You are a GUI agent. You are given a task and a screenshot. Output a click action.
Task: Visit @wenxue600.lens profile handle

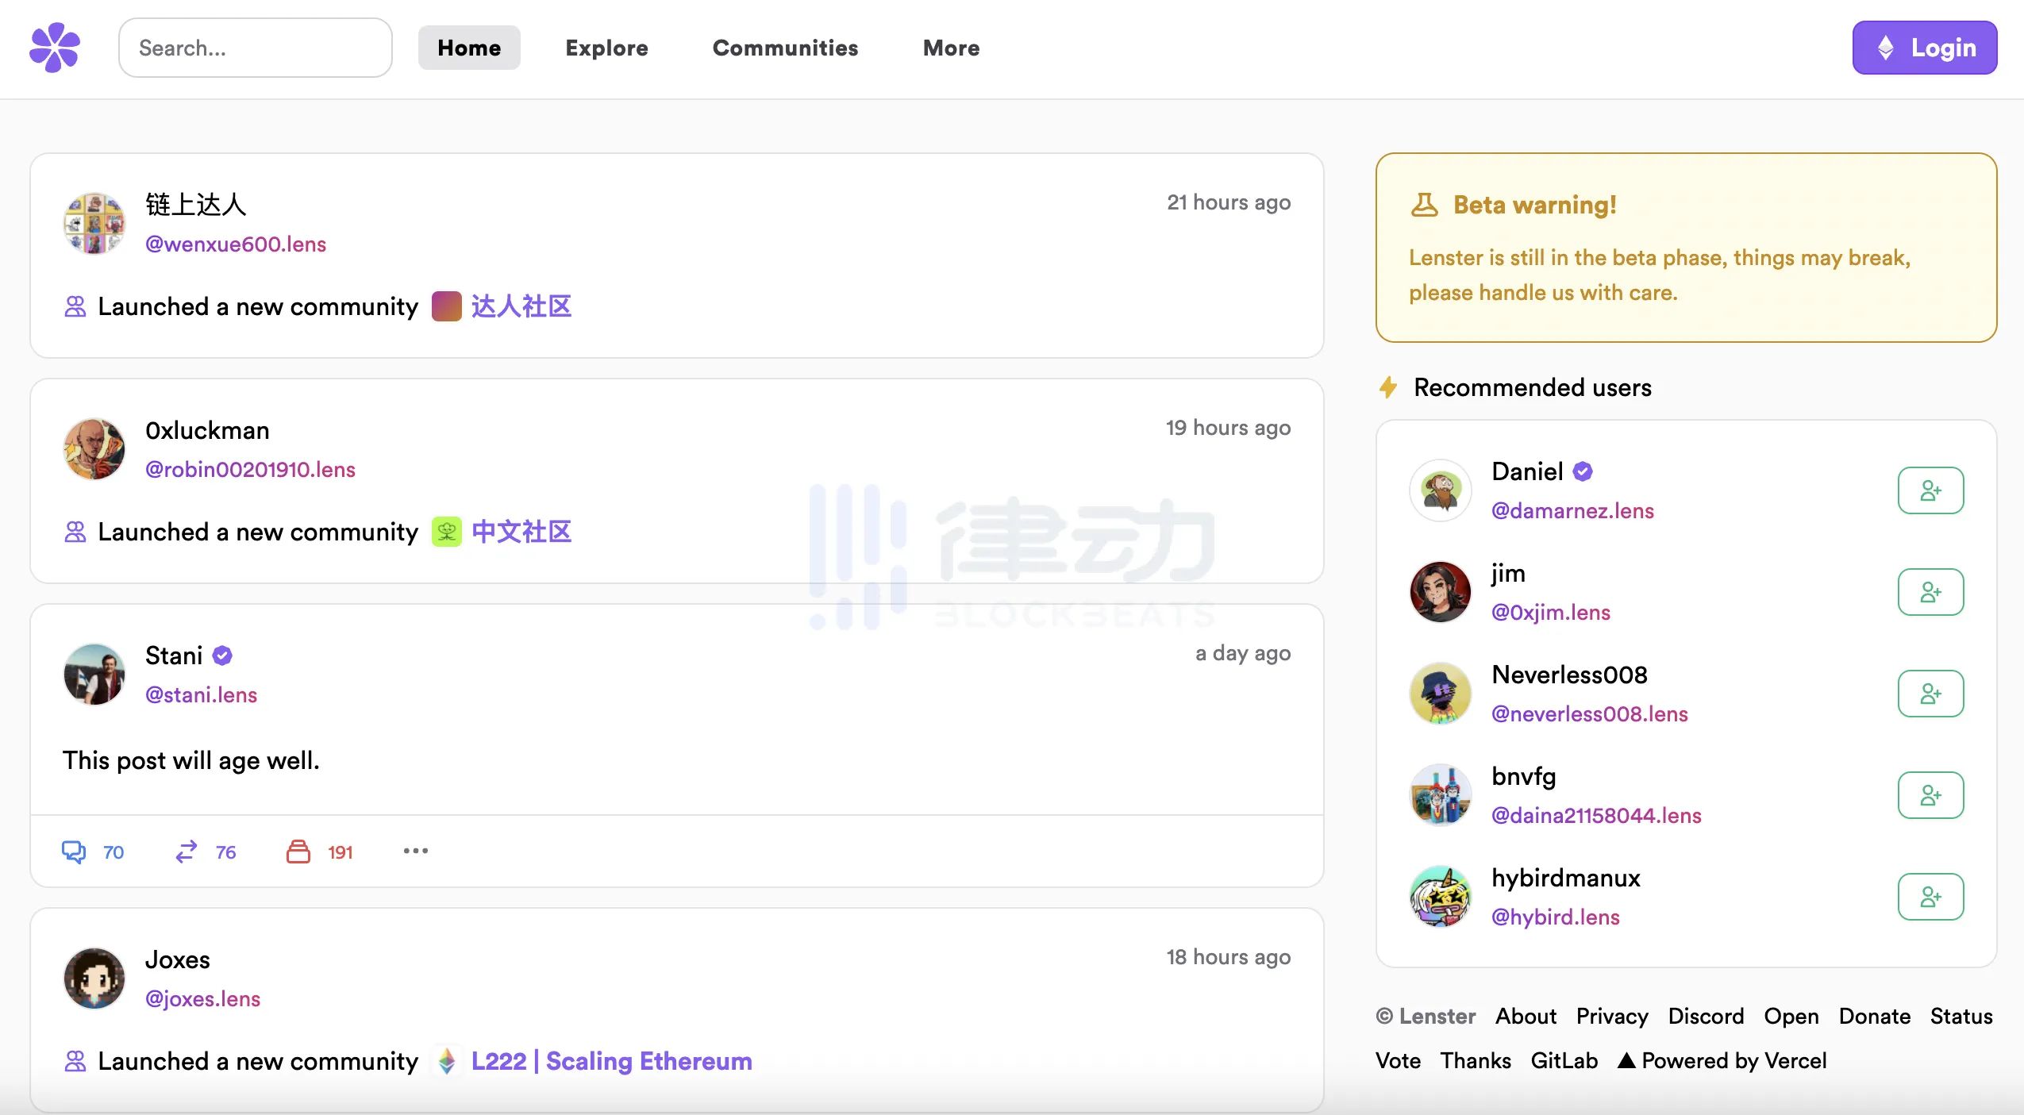point(236,244)
